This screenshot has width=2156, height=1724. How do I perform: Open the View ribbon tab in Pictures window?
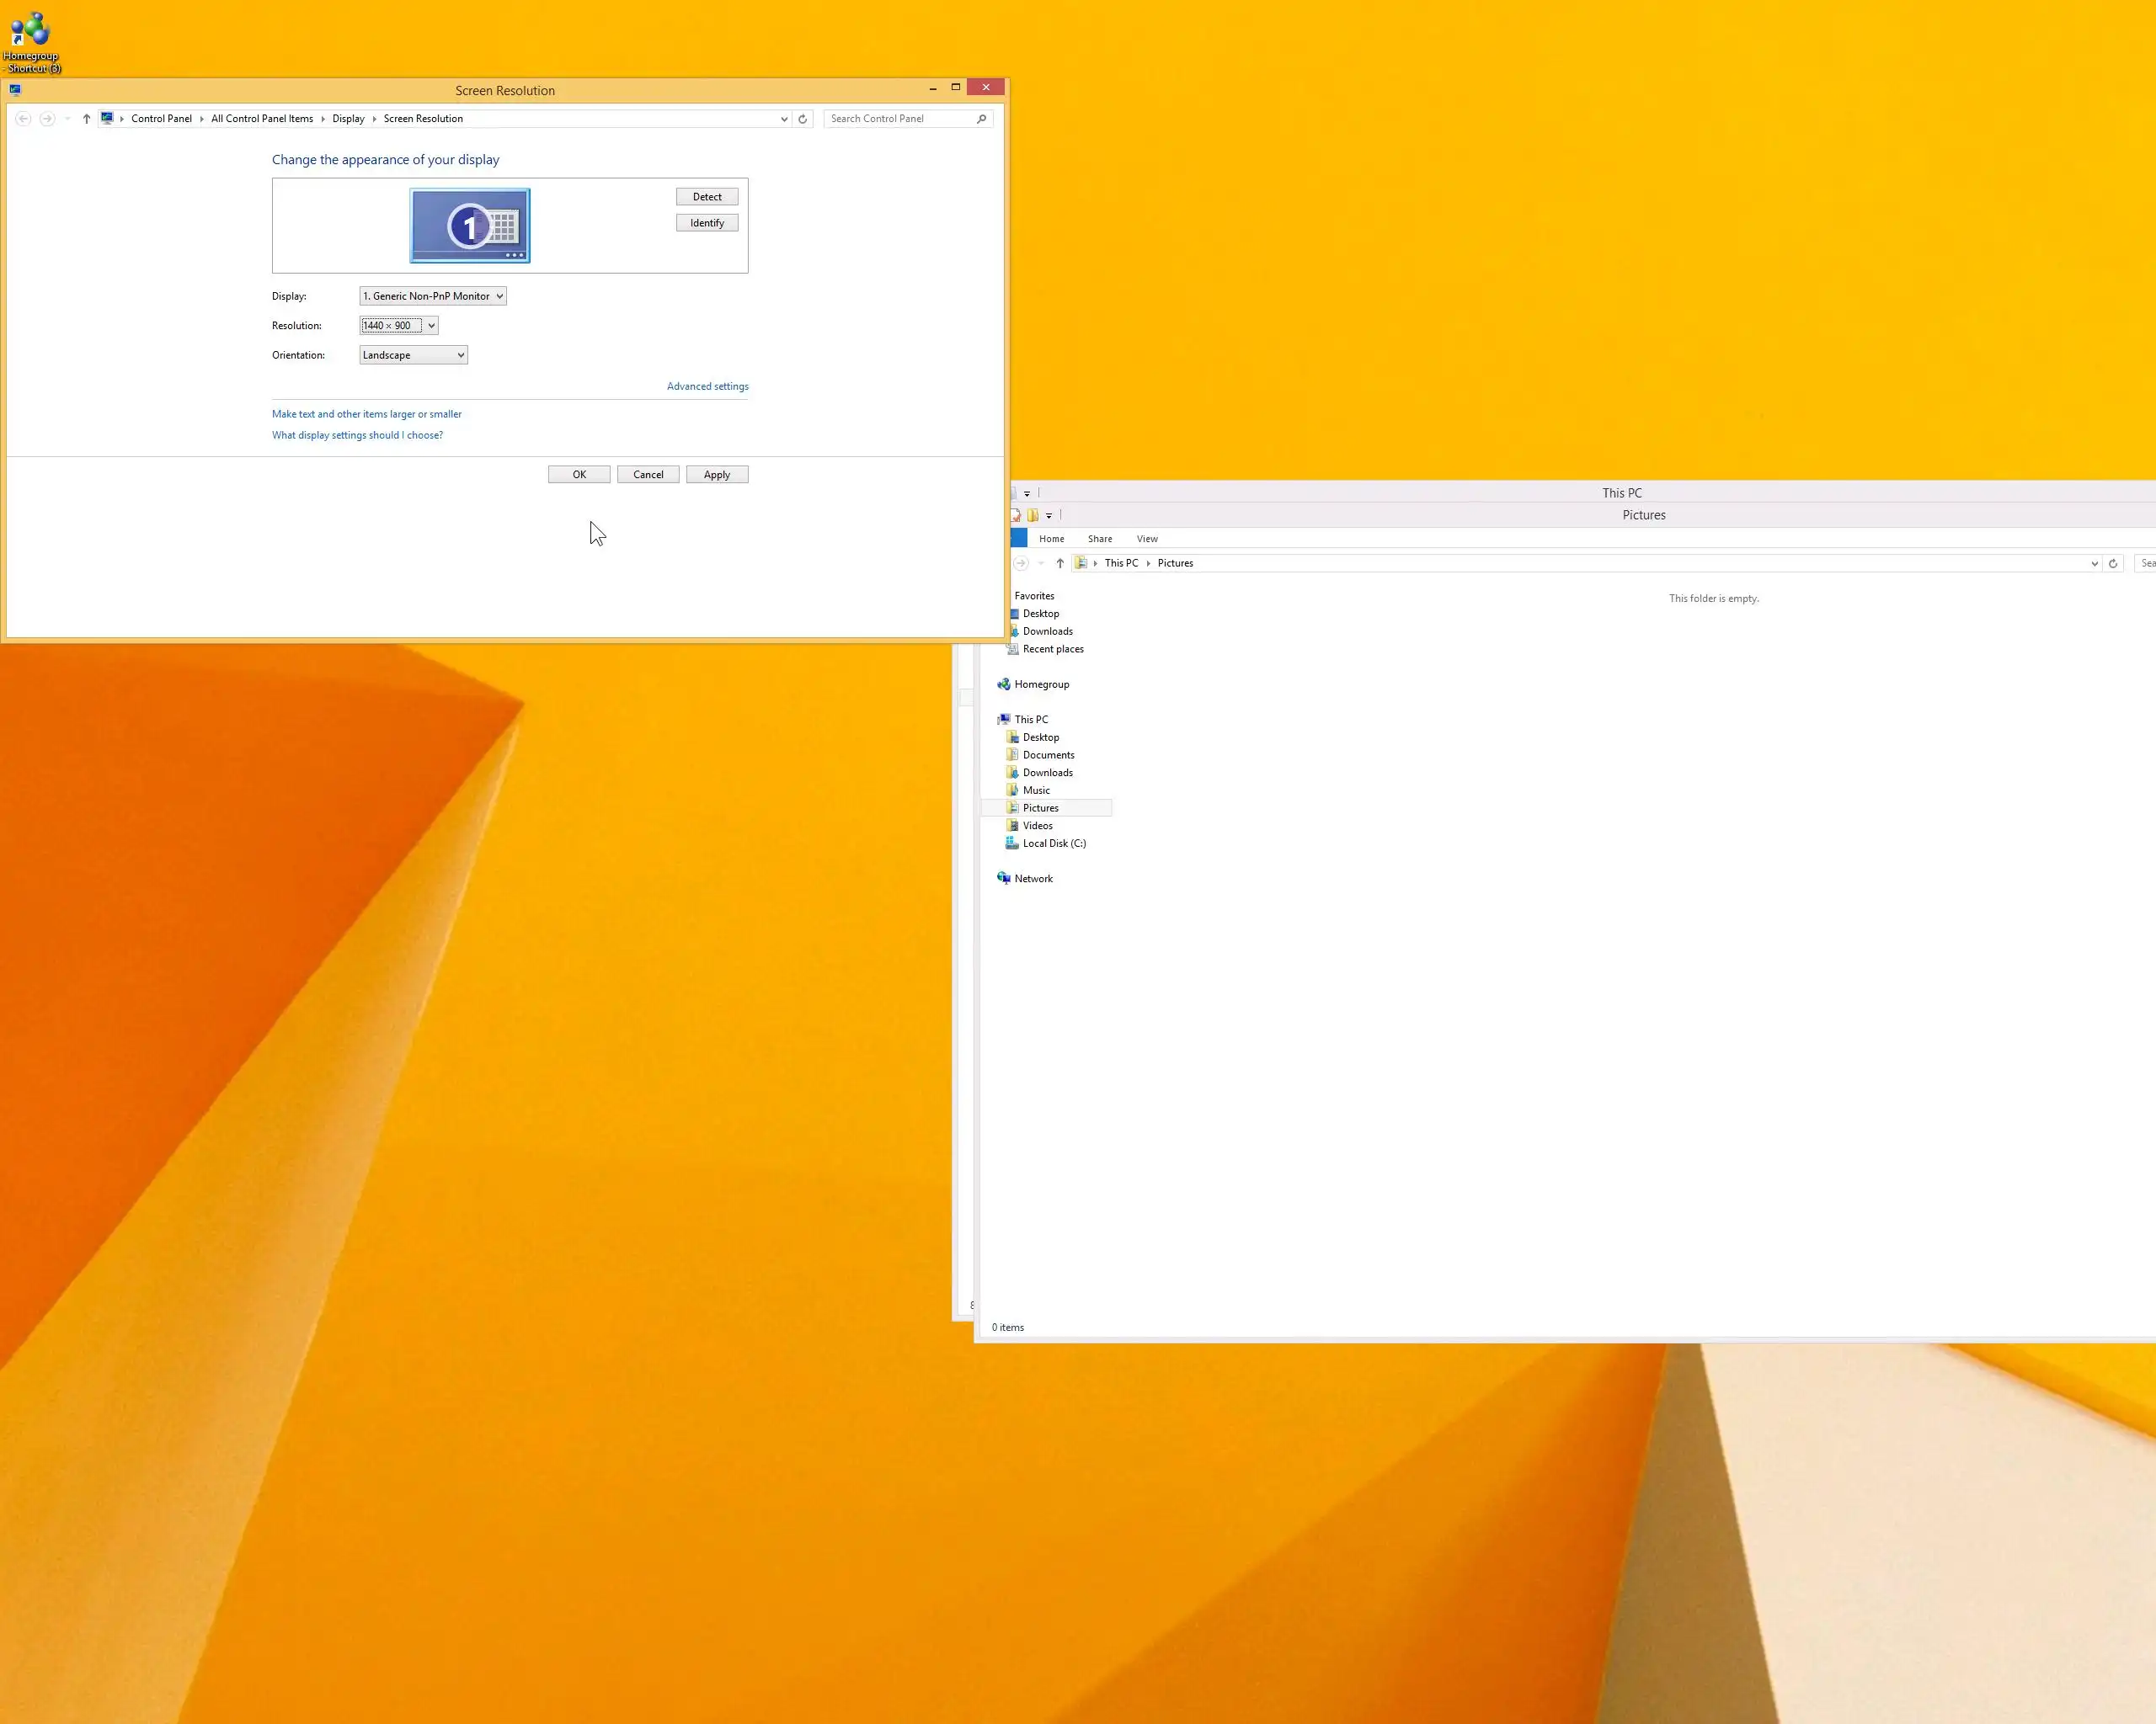click(x=1147, y=539)
